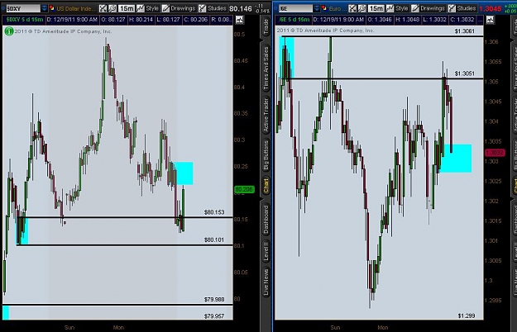Open the Live News sidebar tab
This screenshot has width=517, height=332.
266,282
